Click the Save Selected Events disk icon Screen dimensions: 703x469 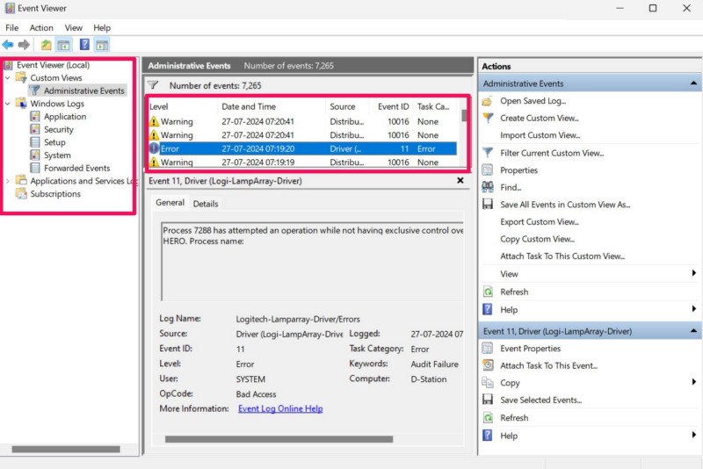[488, 400]
